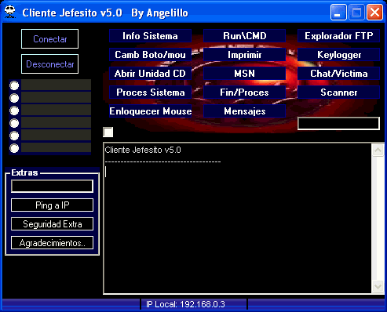Select the third radio button in the list

[x=14, y=111]
